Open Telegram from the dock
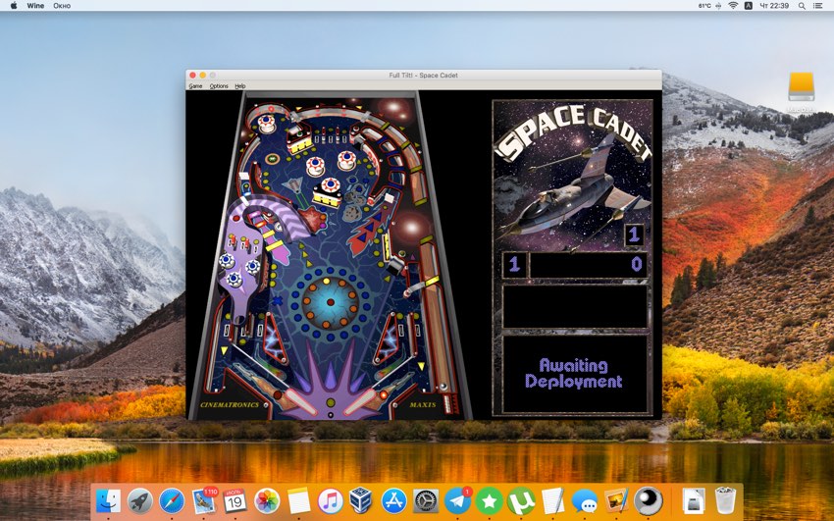 pyautogui.click(x=457, y=501)
